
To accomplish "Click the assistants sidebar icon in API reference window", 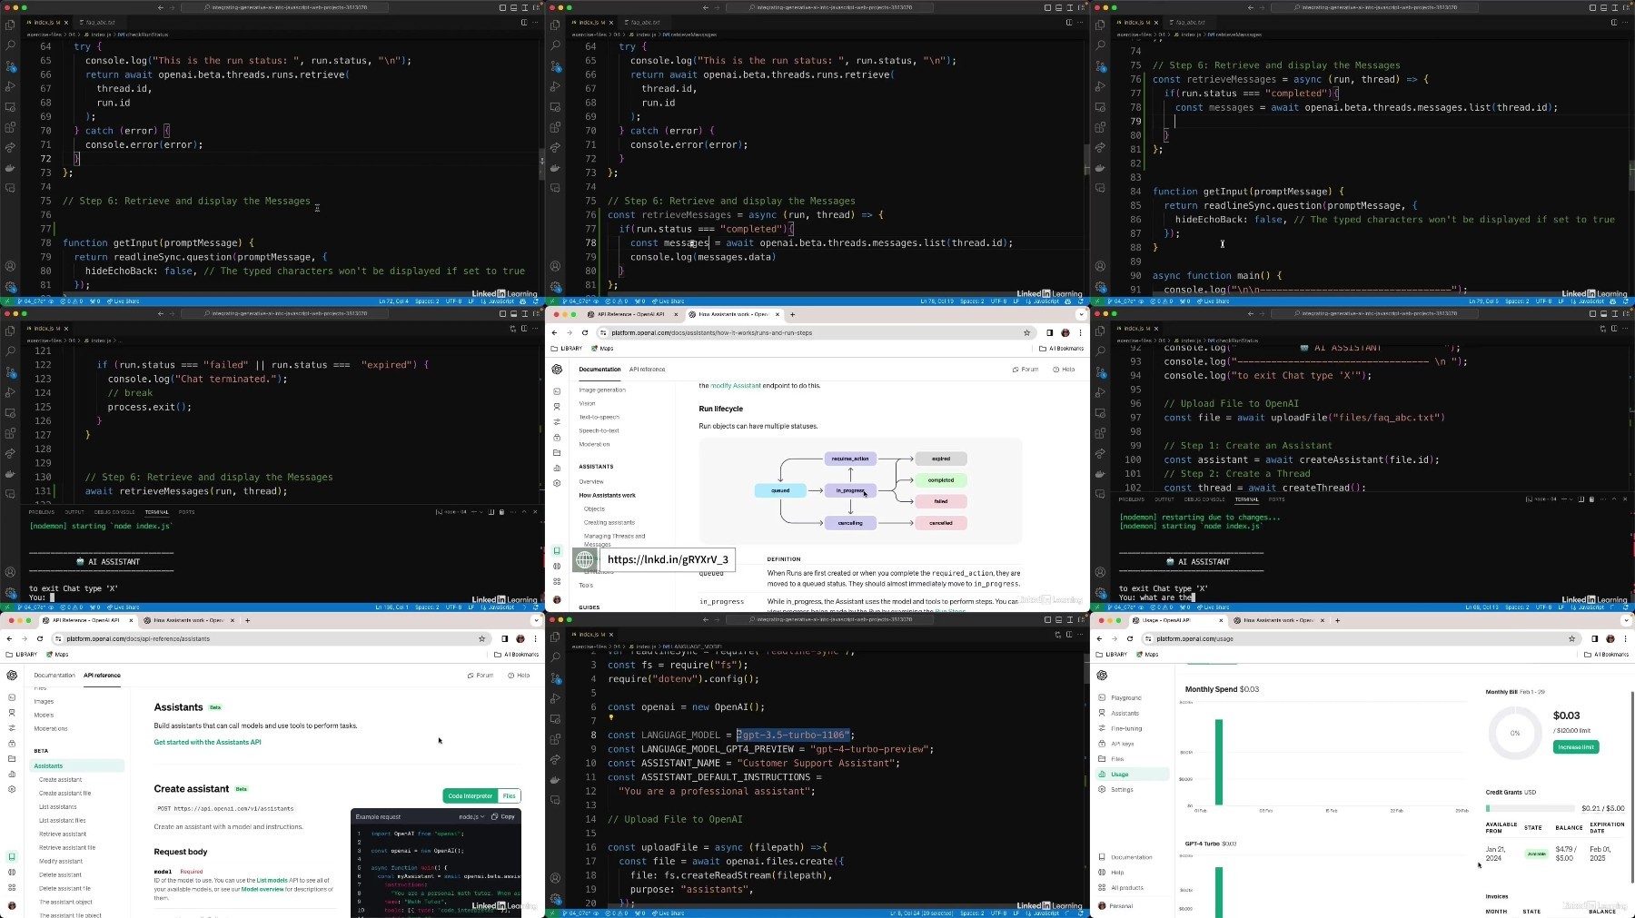I will click(12, 713).
